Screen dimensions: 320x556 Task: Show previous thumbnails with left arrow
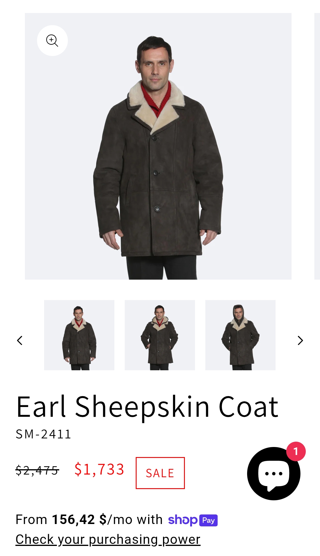[20, 340]
